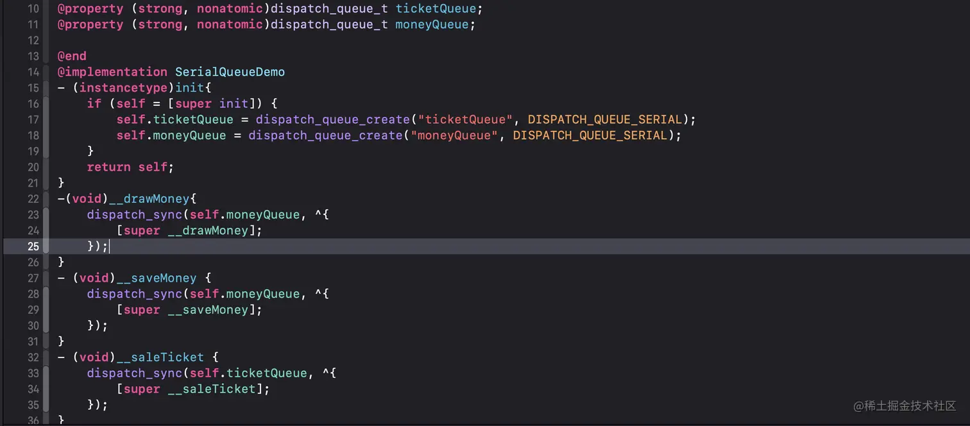Click line number 22 in the gutter
This screenshot has height=426, width=970.
point(33,199)
